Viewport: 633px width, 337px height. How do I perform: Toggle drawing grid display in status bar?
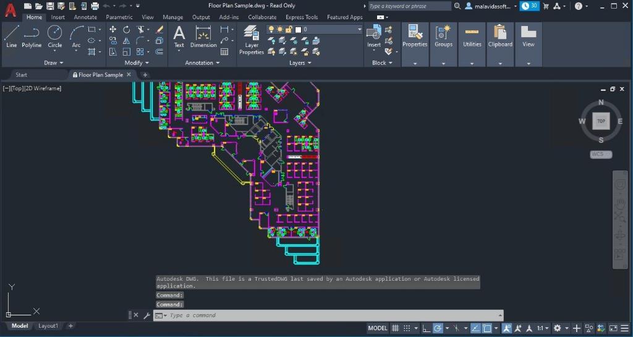pyautogui.click(x=395, y=328)
